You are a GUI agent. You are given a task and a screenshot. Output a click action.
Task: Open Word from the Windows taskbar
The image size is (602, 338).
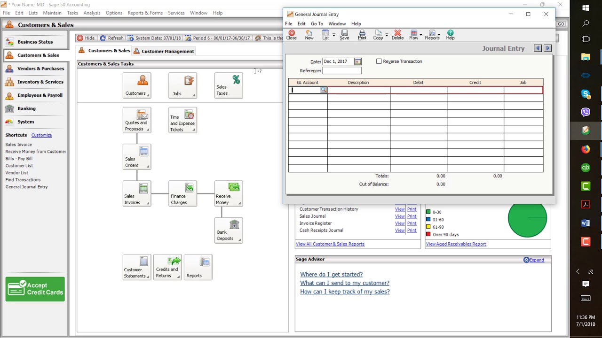[586, 223]
